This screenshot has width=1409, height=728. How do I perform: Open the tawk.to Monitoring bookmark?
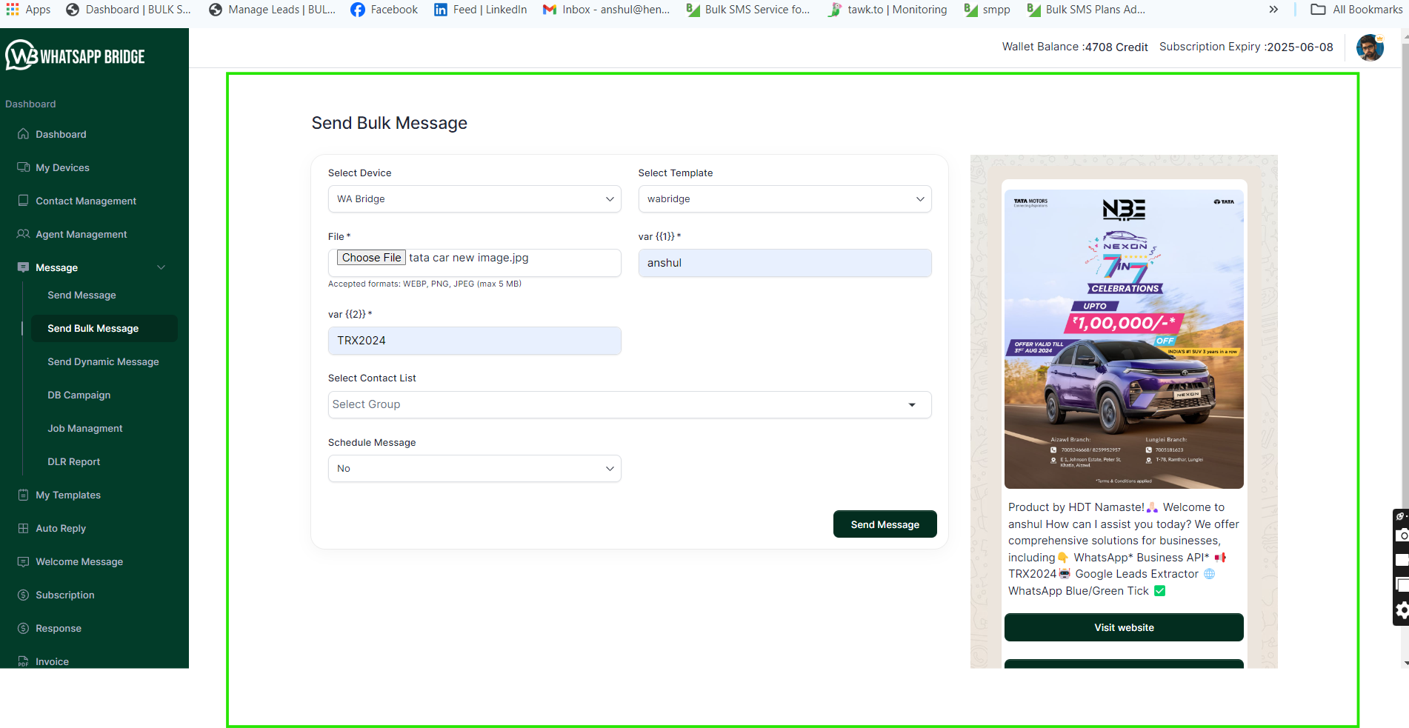(887, 10)
